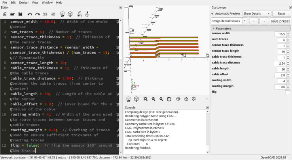Redo the last undone edit
Image resolution: width=292 pixels, height=160 pixels.
click(38, 14)
